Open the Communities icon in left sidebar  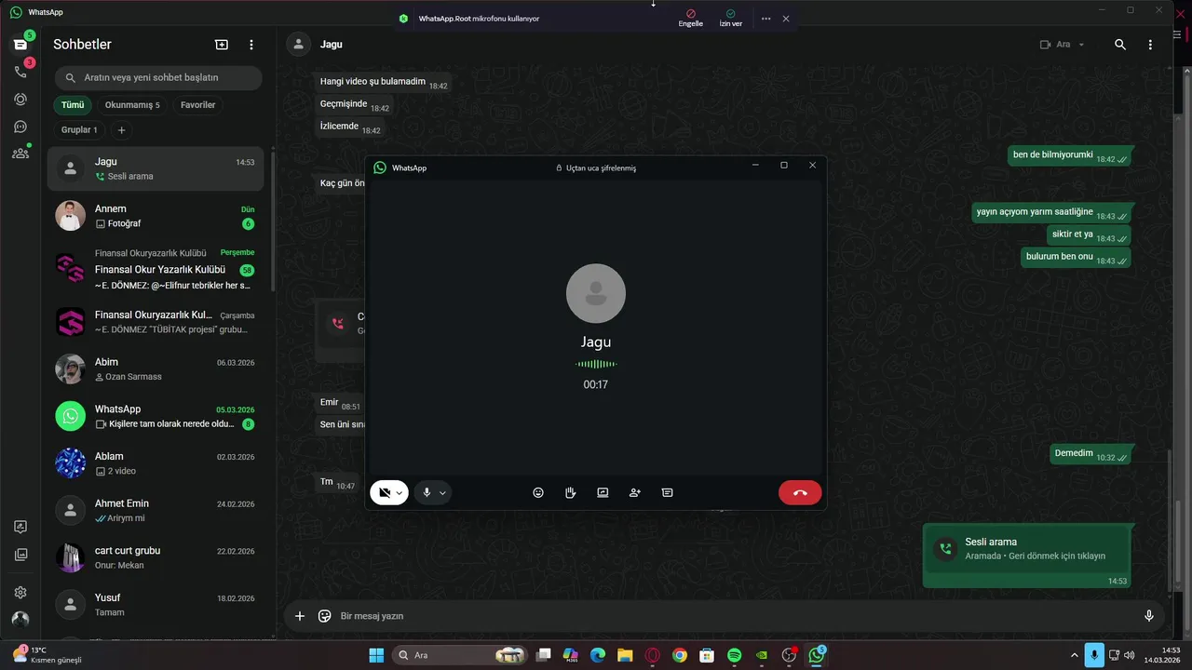pyautogui.click(x=20, y=154)
